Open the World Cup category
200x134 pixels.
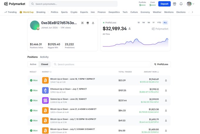coord(26,12)
